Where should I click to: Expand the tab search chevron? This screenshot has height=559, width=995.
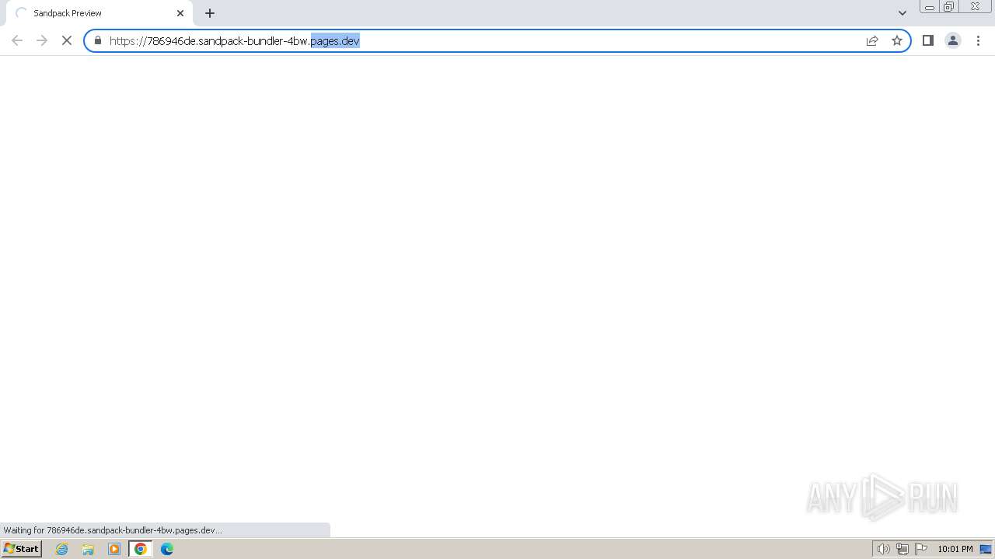point(902,13)
